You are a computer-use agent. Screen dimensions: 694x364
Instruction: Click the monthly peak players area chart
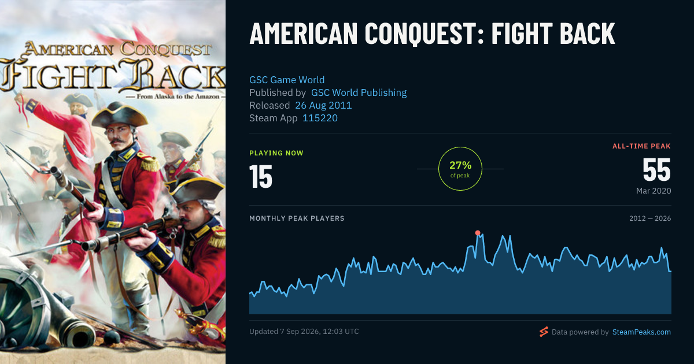coord(460,273)
